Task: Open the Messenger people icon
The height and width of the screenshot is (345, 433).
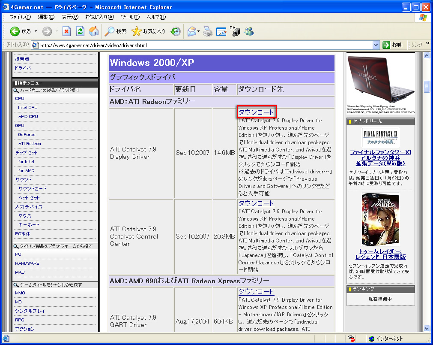Action: (249, 31)
